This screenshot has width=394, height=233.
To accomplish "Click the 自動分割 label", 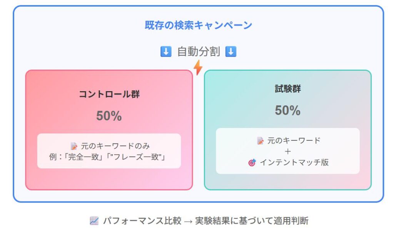I will pos(199,52).
